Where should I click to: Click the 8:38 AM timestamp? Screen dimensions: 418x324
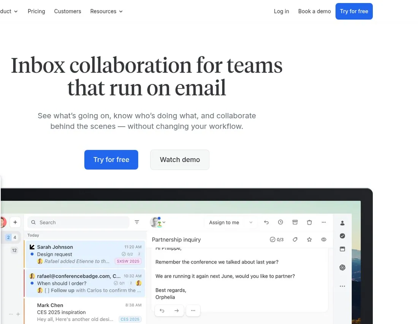[133, 305]
